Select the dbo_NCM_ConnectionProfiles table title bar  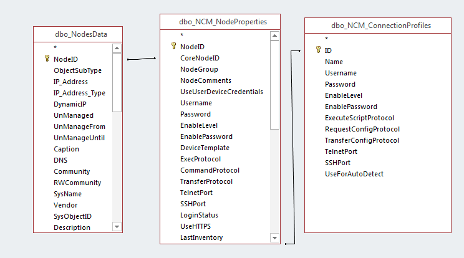point(378,26)
